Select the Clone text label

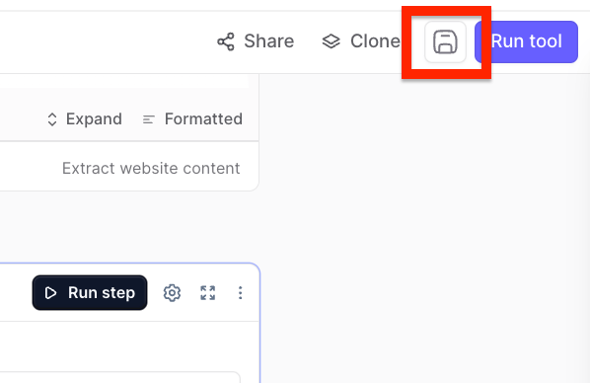[375, 41]
